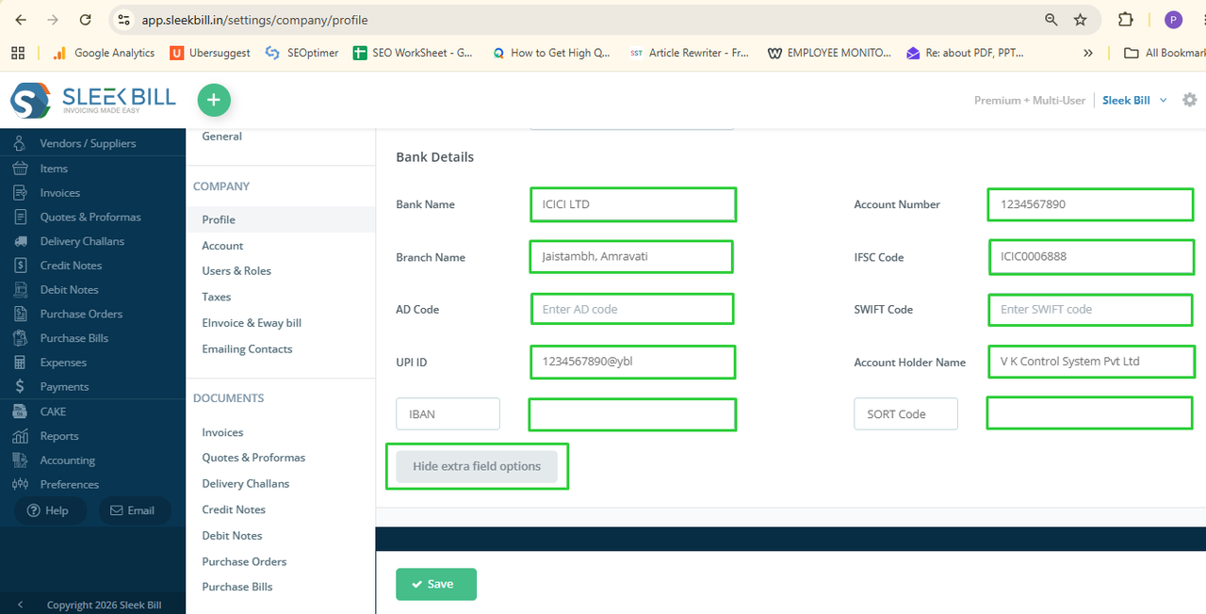Click the Account Holder Name field

[1092, 362]
